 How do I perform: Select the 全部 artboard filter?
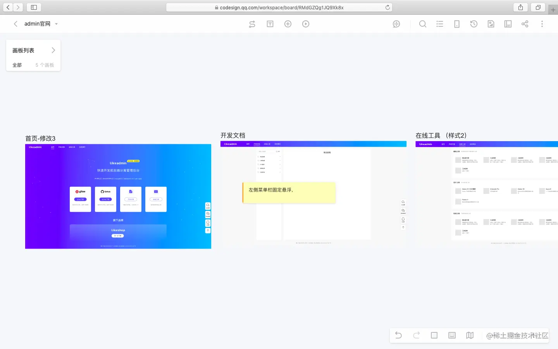point(17,65)
